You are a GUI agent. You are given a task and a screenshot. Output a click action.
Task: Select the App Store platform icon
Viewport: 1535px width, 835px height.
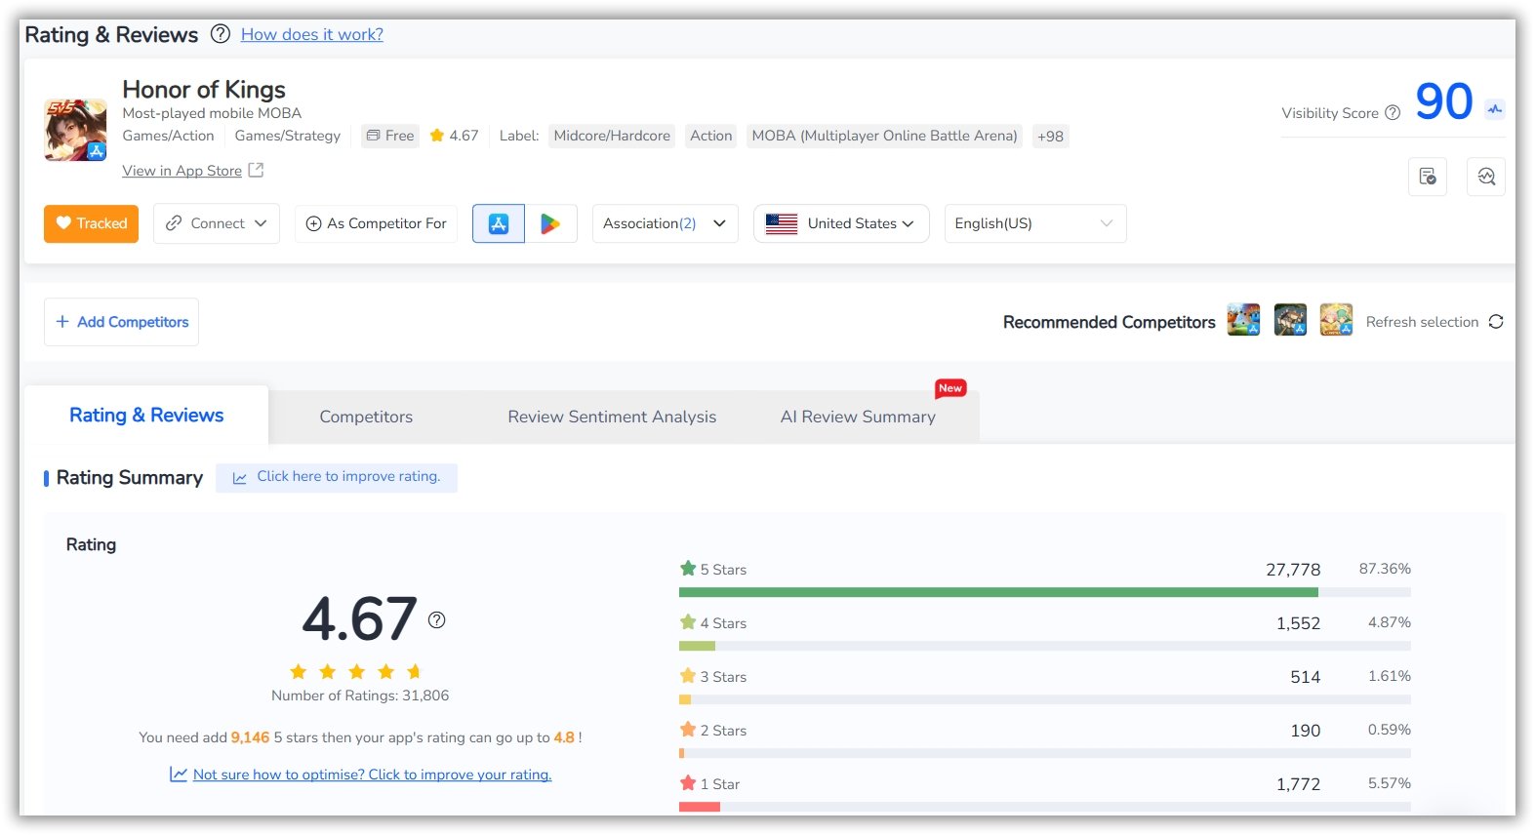point(499,223)
